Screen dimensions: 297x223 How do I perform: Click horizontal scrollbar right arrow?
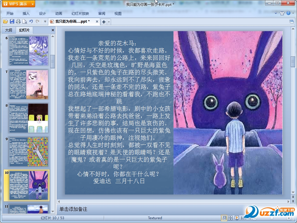(288, 201)
